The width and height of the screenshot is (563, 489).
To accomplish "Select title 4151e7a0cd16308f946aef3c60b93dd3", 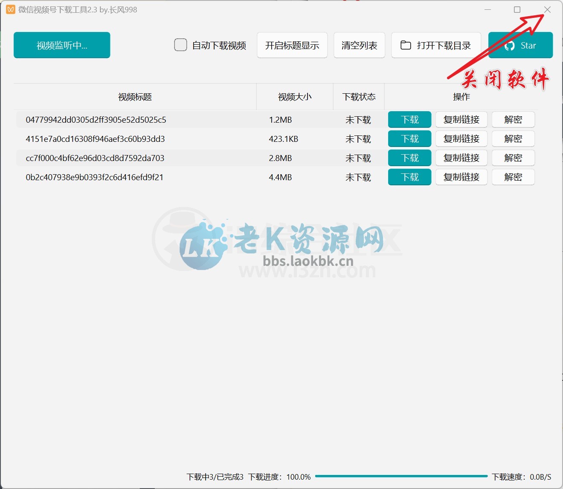I will click(x=95, y=139).
